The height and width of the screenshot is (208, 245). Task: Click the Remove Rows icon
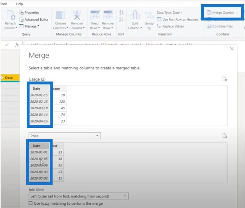tap(108, 15)
